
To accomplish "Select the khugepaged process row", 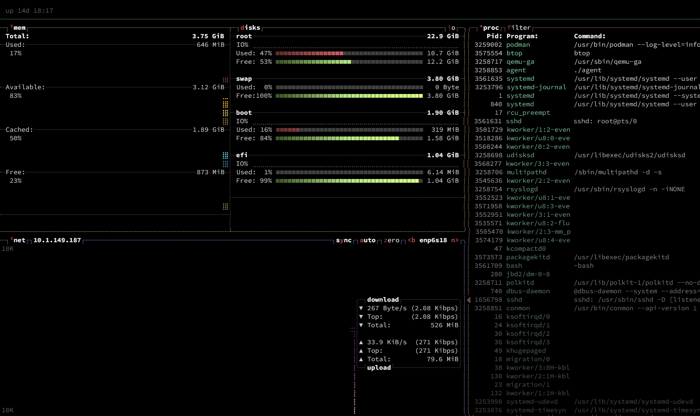I will tap(586, 351).
